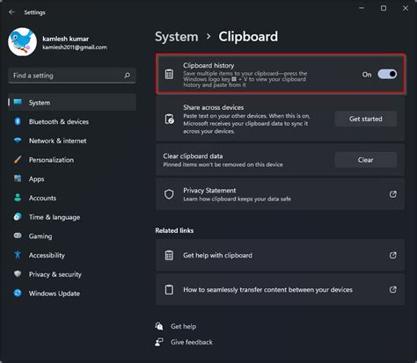Open Accounts settings page
417x363 pixels.
72,198
